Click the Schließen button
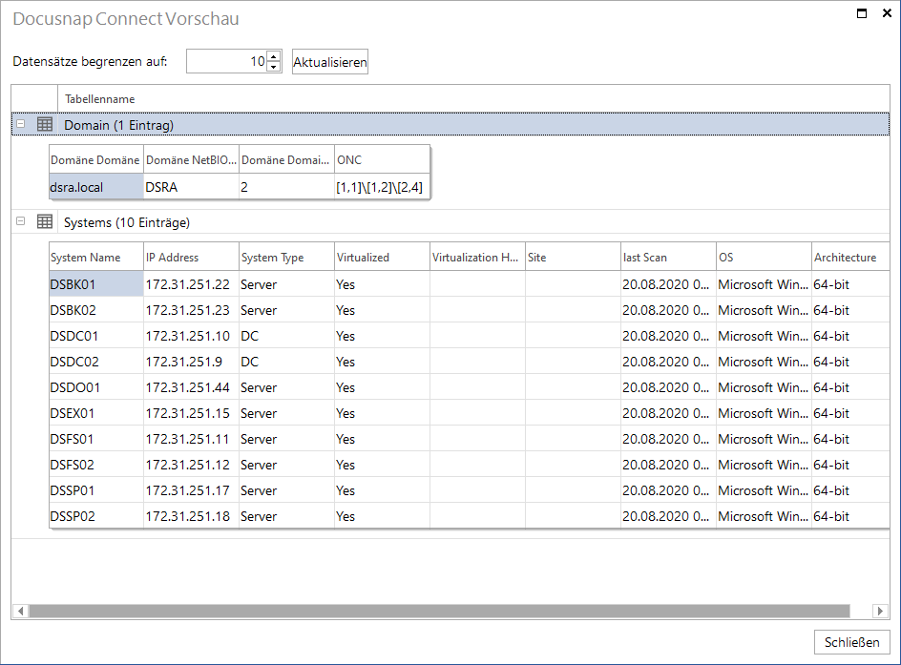The height and width of the screenshot is (665, 901). (851, 642)
